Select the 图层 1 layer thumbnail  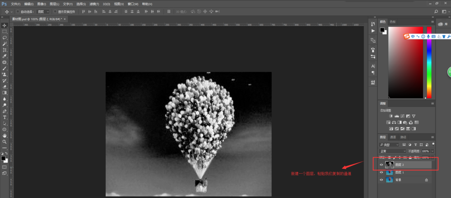389,172
